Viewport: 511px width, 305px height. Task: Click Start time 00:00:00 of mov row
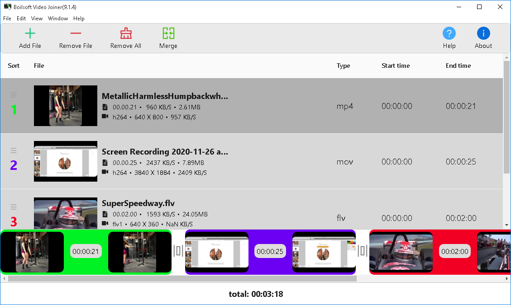(x=397, y=162)
